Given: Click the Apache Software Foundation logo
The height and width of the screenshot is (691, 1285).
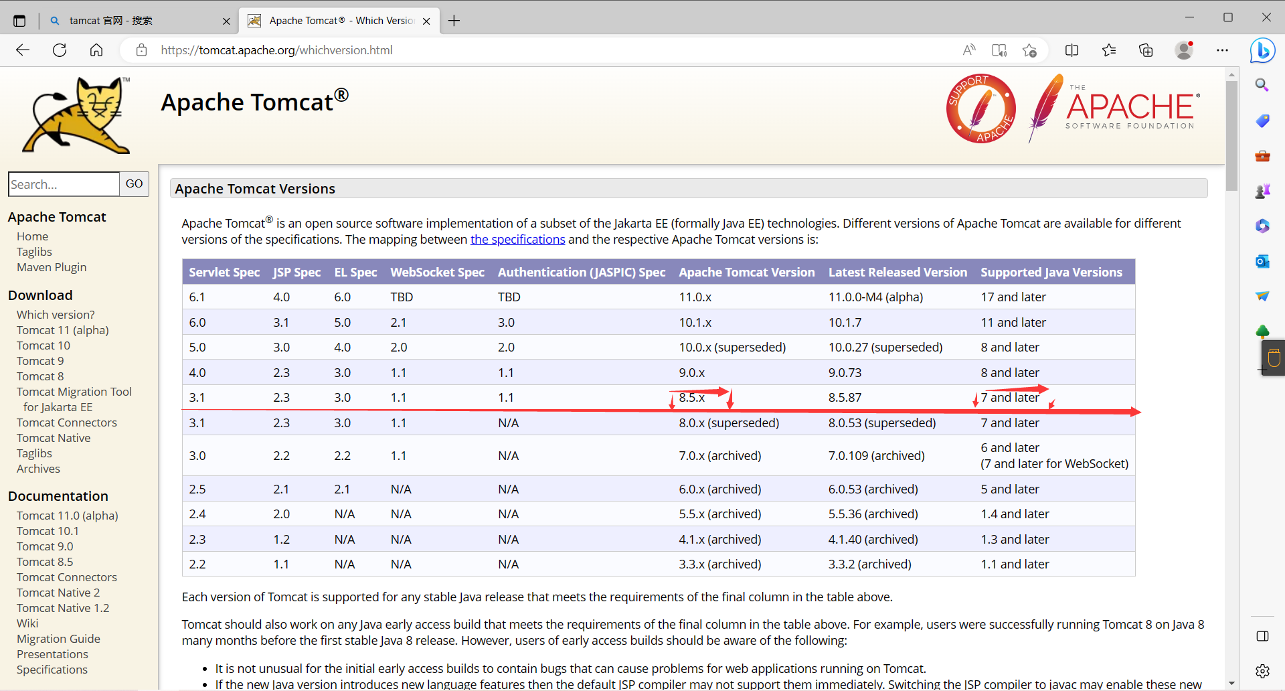Looking at the screenshot, I should 1114,107.
